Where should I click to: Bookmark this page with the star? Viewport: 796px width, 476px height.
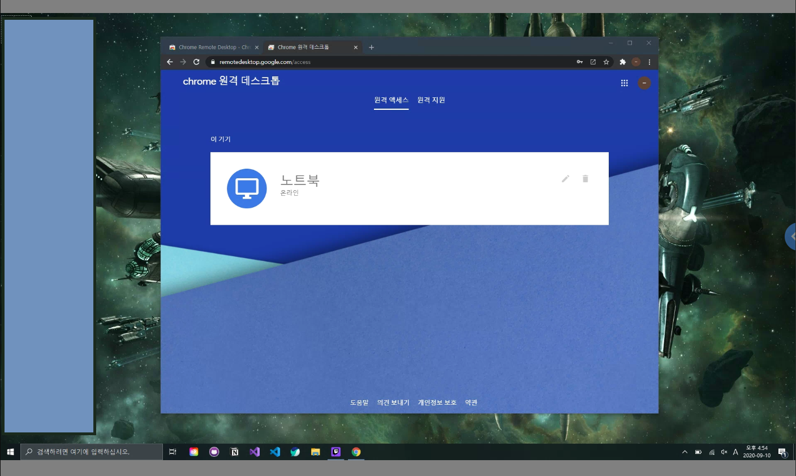click(x=606, y=62)
